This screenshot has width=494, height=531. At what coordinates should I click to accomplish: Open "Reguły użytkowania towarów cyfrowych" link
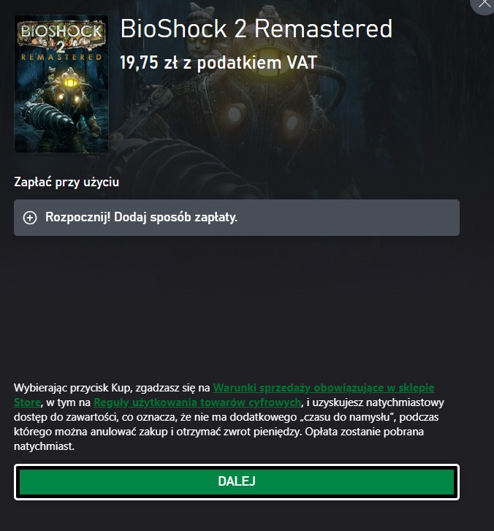(197, 402)
